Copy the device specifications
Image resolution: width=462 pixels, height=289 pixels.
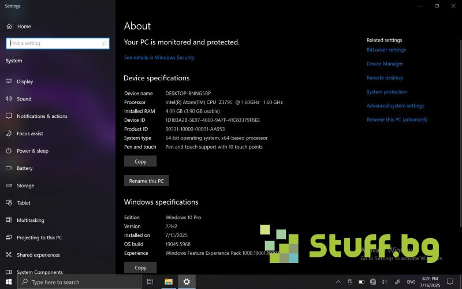click(x=140, y=161)
